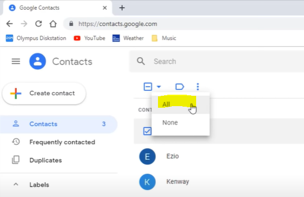Viewport: 304px width, 197px height.
Task: Click the search magnifier icon
Action: [x=141, y=61]
